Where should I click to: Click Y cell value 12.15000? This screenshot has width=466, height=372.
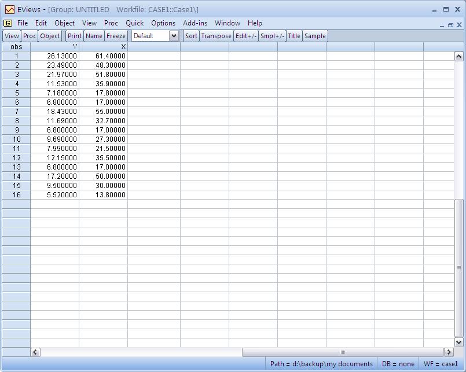click(54, 157)
